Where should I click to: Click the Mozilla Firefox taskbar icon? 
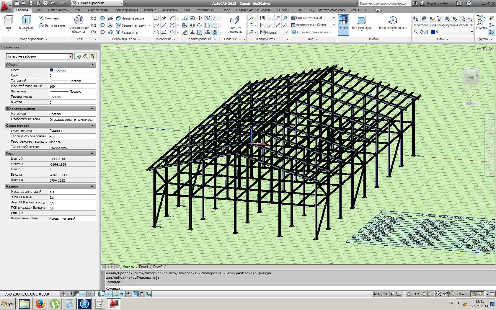[40, 304]
